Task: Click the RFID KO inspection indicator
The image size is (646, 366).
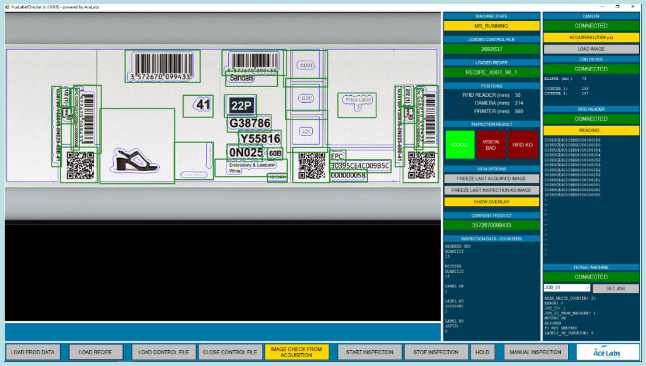Action: pyautogui.click(x=524, y=144)
